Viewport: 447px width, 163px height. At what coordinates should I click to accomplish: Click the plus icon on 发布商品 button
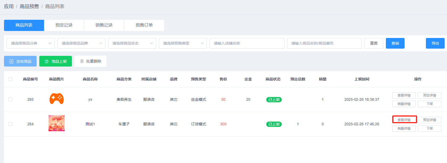pyautogui.click(x=11, y=61)
